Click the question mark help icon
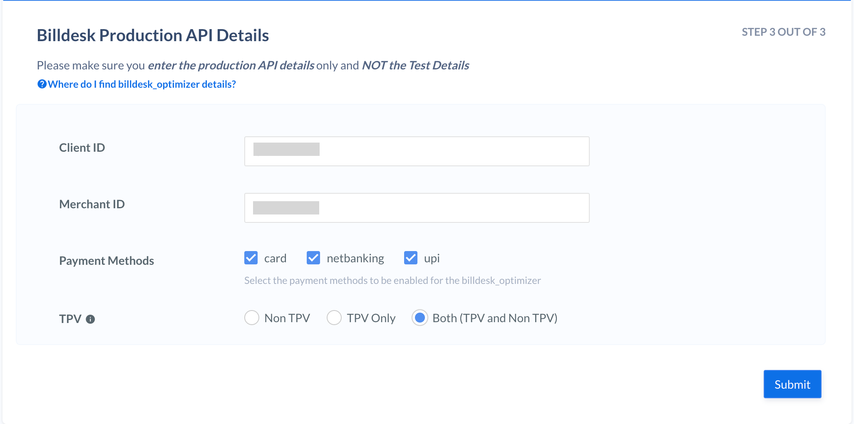Viewport: 854px width, 424px height. click(42, 84)
